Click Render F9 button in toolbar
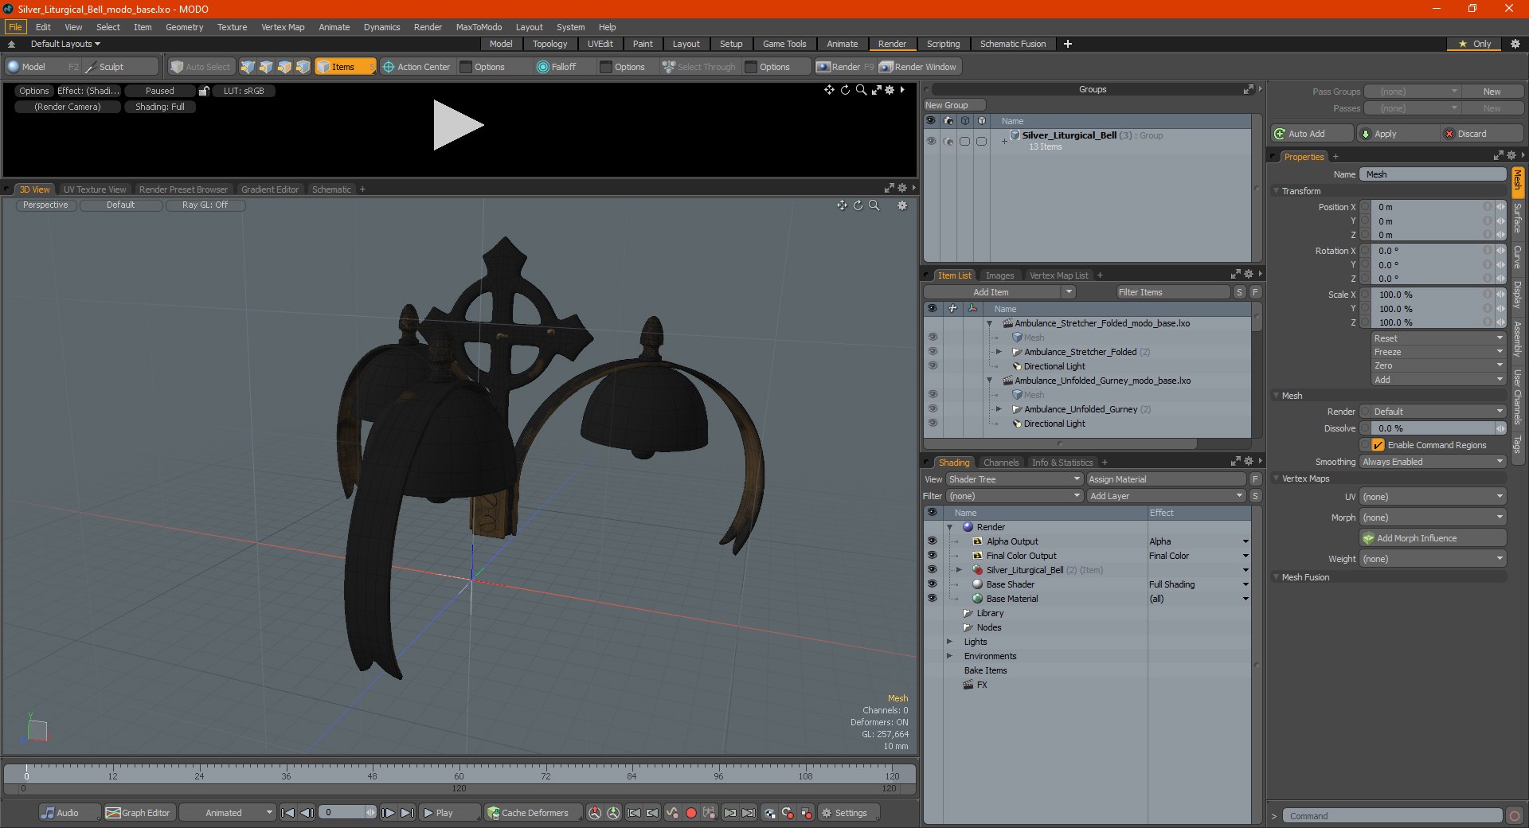This screenshot has width=1529, height=828. [845, 67]
